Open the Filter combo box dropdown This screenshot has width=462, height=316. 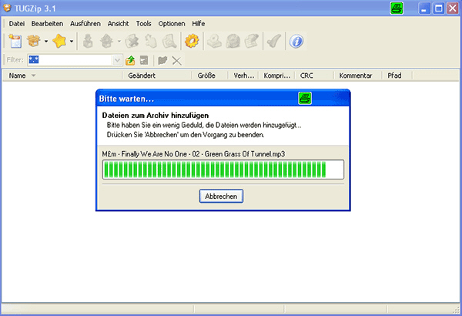click(117, 60)
